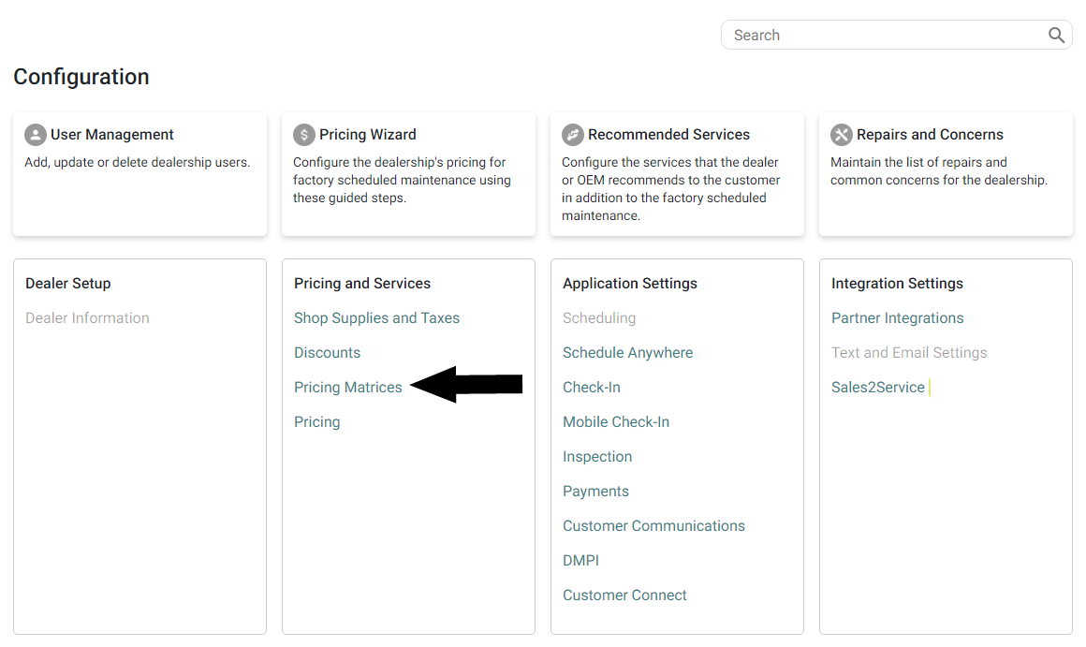Click the Repairs and Concerns icon
1086x647 pixels.
pyautogui.click(x=841, y=134)
